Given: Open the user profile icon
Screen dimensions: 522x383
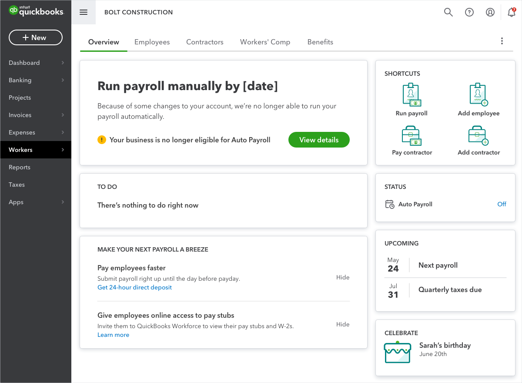Looking at the screenshot, I should pos(490,12).
